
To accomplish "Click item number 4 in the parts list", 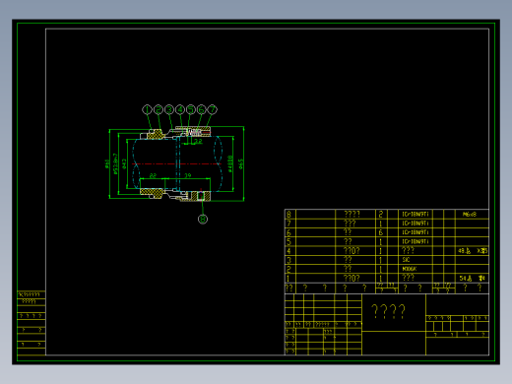I will point(288,251).
